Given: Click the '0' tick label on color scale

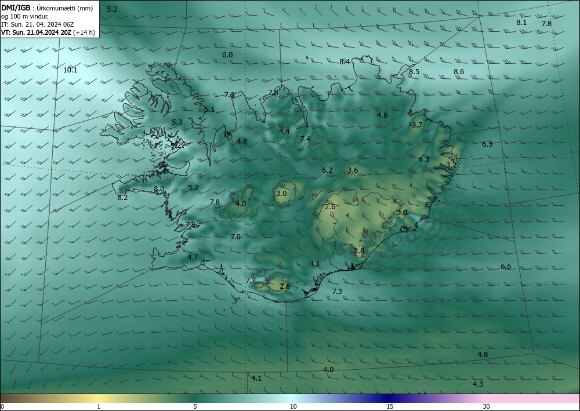Looking at the screenshot, I should [x=2, y=406].
